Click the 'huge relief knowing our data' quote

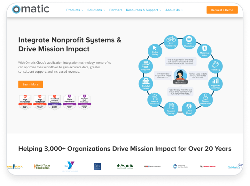(180, 61)
